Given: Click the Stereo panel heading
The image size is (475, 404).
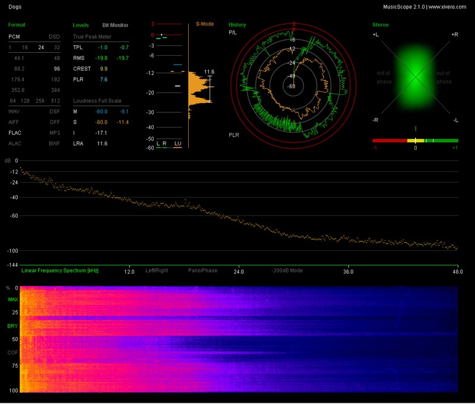Looking at the screenshot, I should (380, 25).
